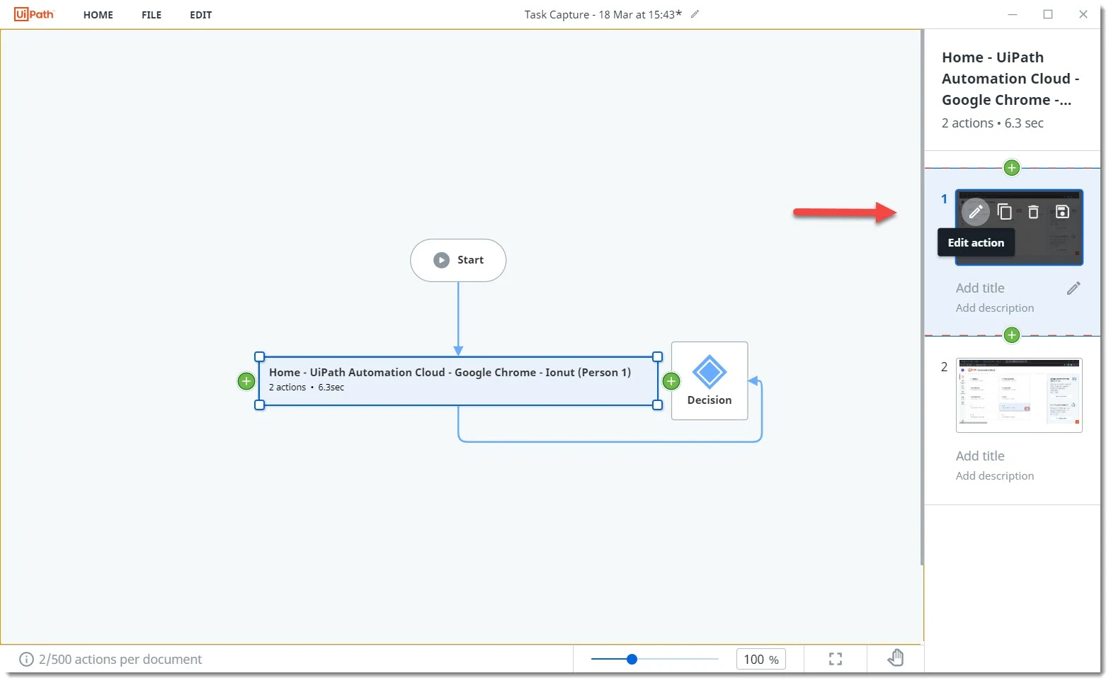Click the pencil icon beside Add title

tap(1073, 288)
